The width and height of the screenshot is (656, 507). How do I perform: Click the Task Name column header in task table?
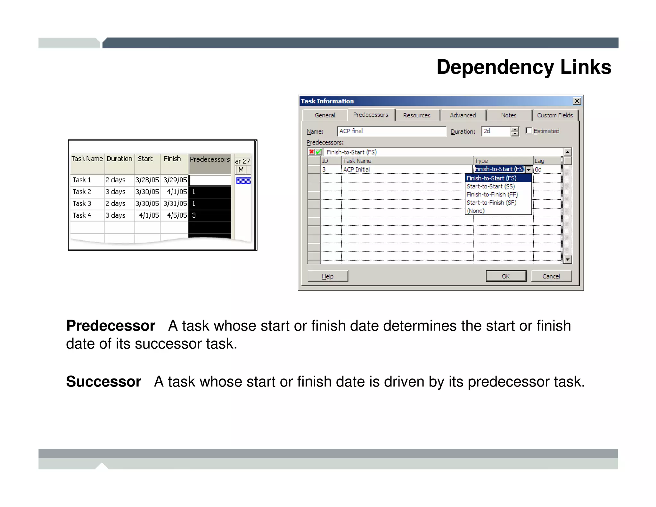pyautogui.click(x=87, y=163)
